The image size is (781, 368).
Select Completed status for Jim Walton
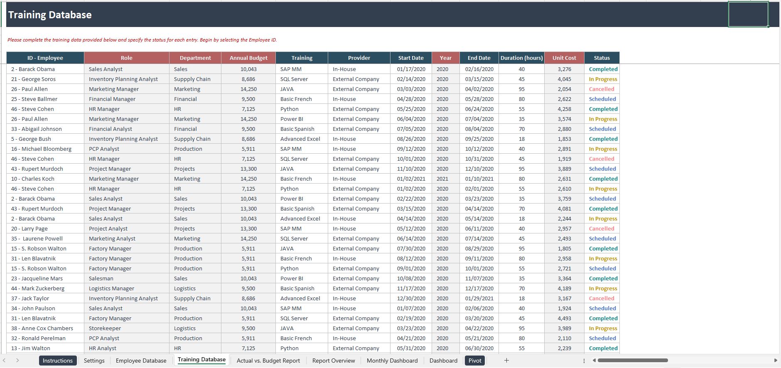(602, 348)
